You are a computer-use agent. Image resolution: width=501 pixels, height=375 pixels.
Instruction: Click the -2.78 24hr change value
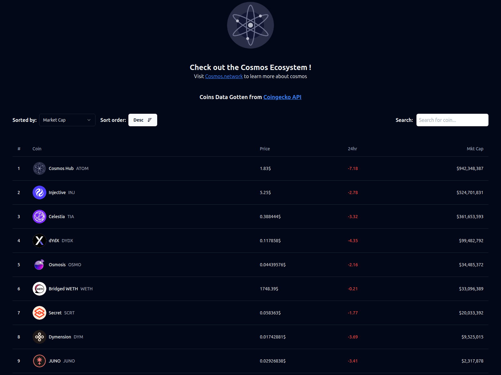[353, 192]
